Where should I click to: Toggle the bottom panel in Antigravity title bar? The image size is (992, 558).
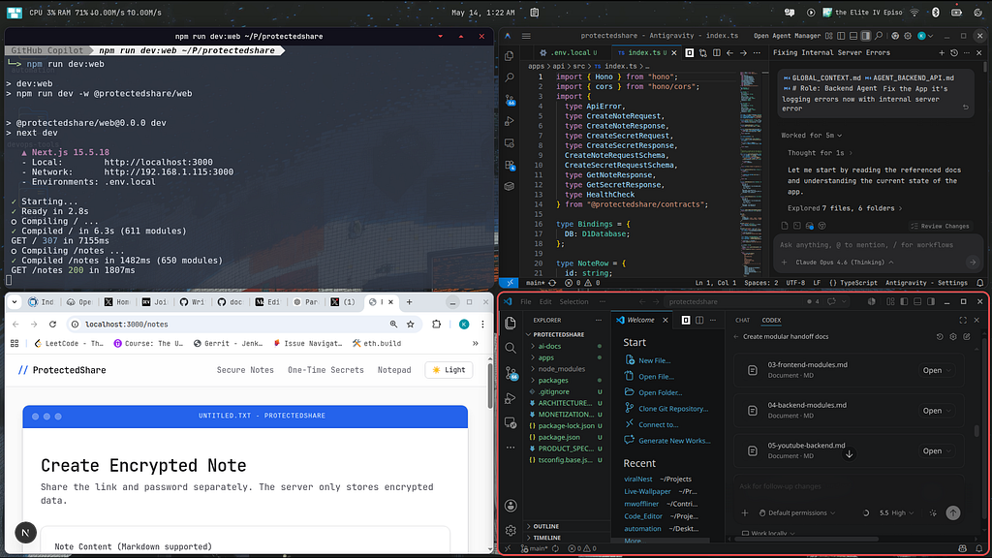coord(853,36)
